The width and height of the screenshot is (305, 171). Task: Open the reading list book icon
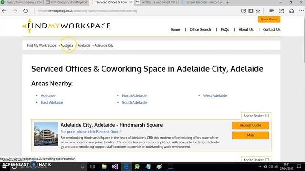251,11
